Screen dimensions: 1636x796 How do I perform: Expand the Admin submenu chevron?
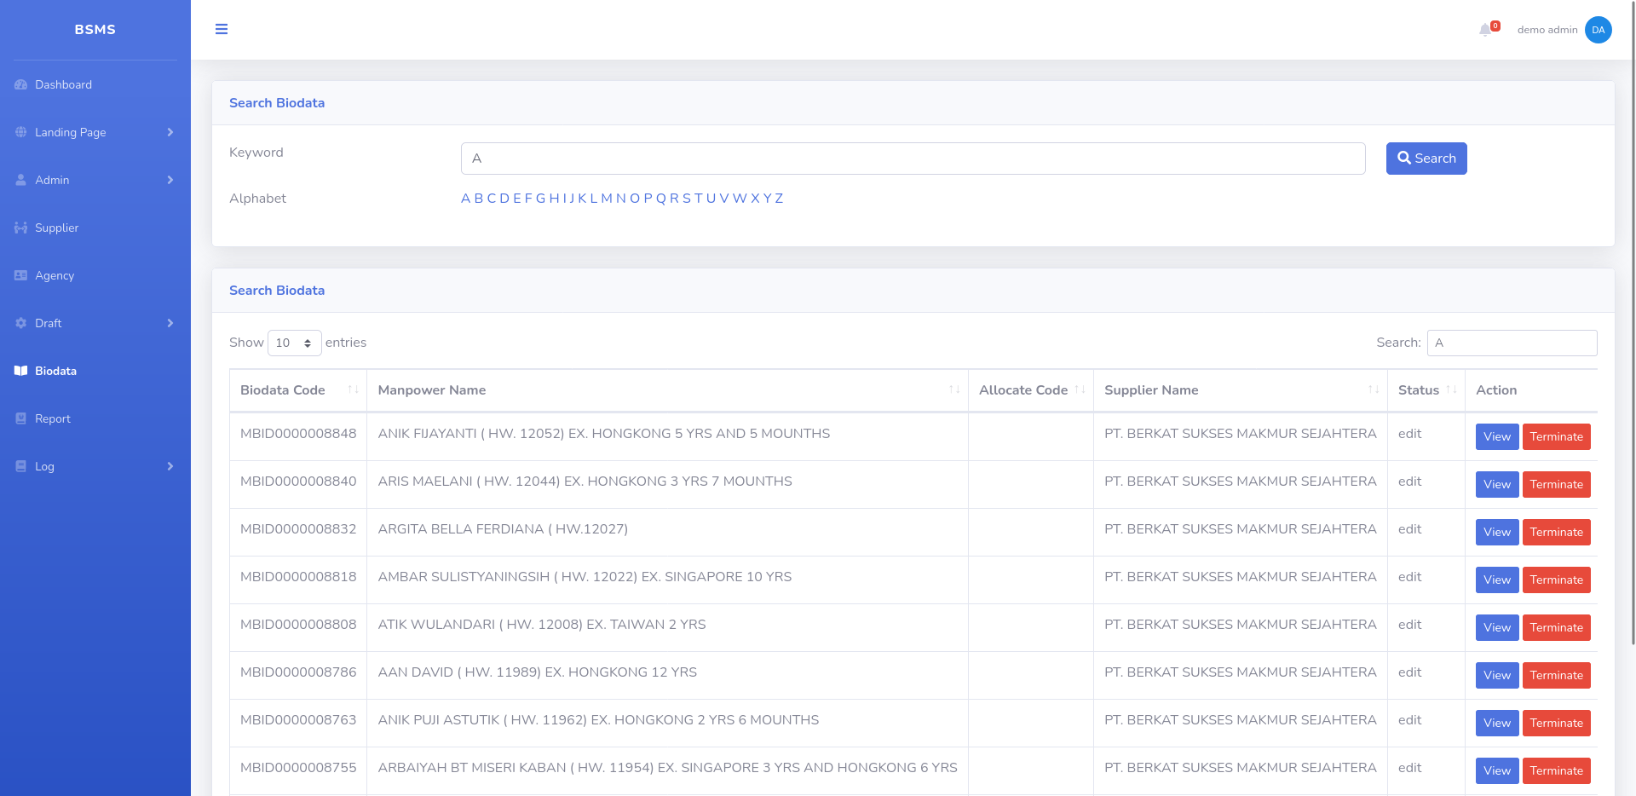pos(170,180)
